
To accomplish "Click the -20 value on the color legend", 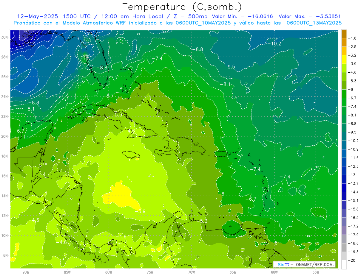I will coord(352,260).
